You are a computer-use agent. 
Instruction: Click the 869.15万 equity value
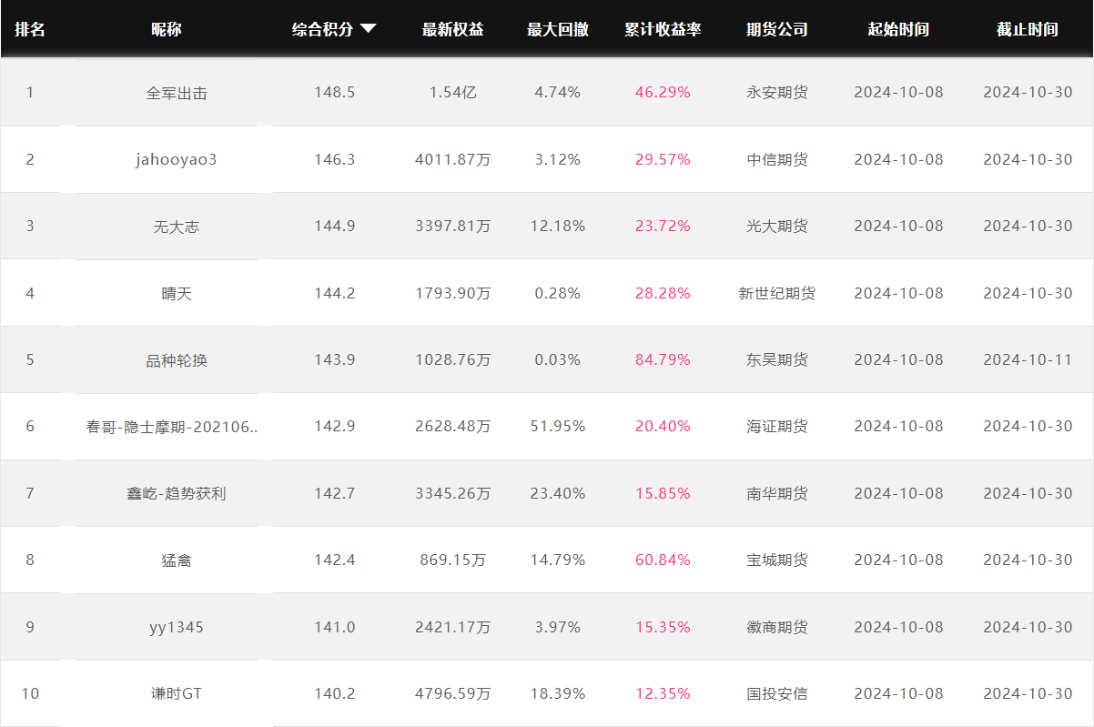(453, 560)
